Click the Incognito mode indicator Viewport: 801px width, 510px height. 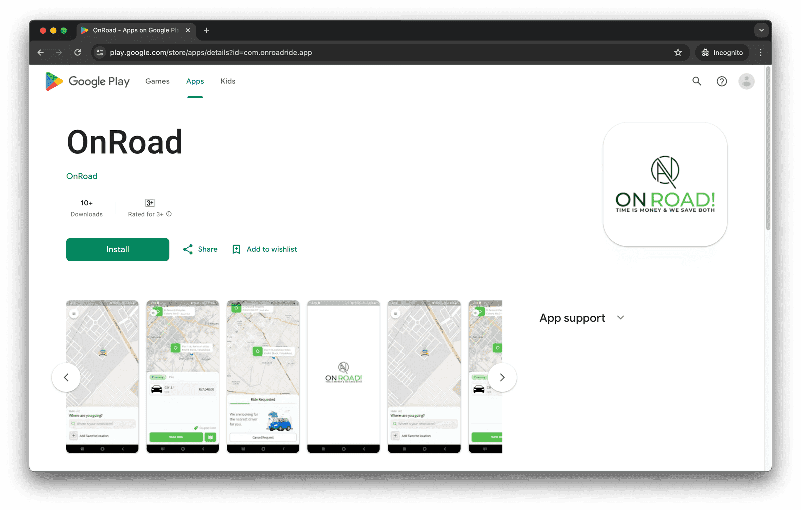coord(721,52)
